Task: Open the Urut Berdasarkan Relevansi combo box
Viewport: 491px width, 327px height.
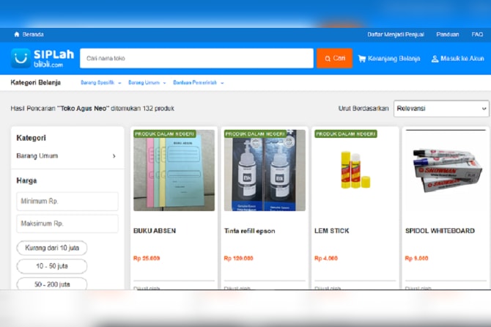Action: point(441,109)
